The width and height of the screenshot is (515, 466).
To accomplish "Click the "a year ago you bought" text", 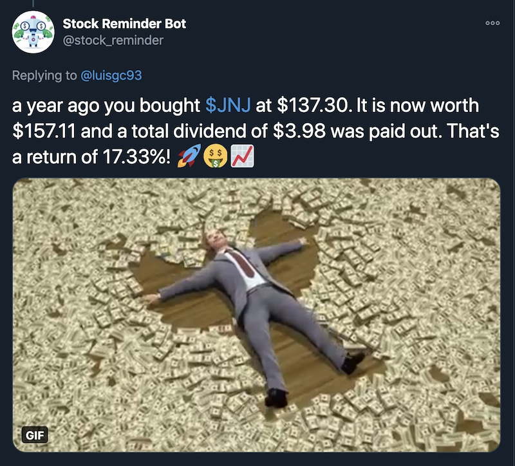I will pyautogui.click(x=106, y=106).
